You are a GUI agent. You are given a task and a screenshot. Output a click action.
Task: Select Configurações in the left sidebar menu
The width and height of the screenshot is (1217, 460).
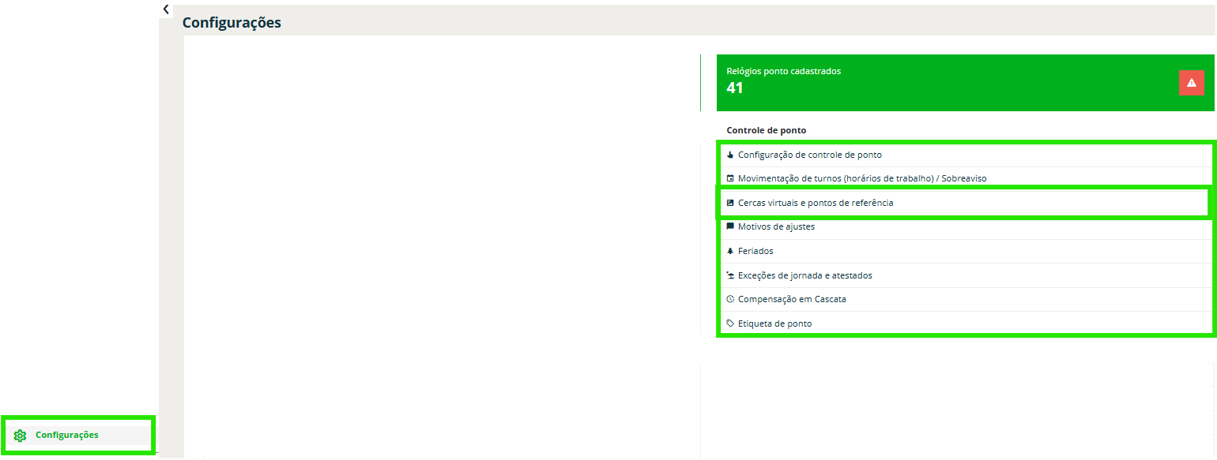pyautogui.click(x=67, y=435)
